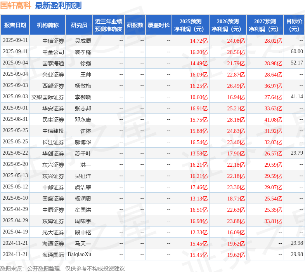Viewport: 305px width, 272px height.
Task: Click researcher name 马天一
Action: [83, 244]
